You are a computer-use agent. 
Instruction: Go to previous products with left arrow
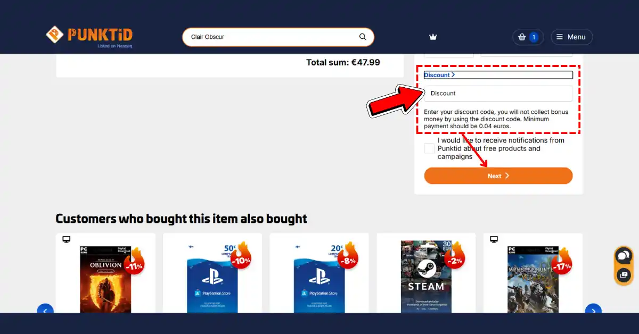[45, 310]
